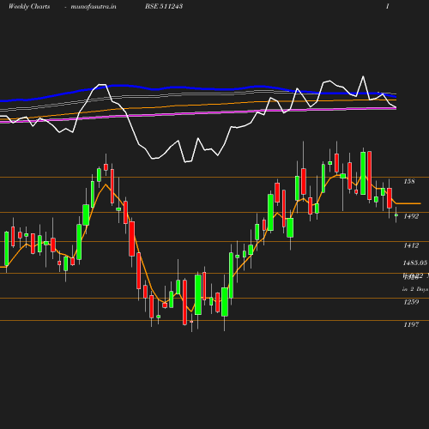The image size is (429, 429).
Task: Click the "1492" price level label
Action: pyautogui.click(x=411, y=216)
